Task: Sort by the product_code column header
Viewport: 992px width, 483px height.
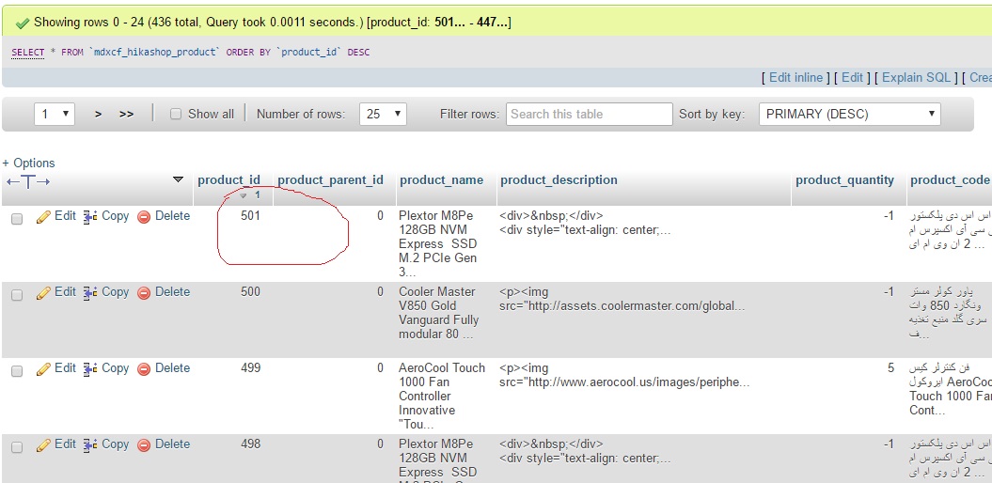Action: (x=951, y=180)
